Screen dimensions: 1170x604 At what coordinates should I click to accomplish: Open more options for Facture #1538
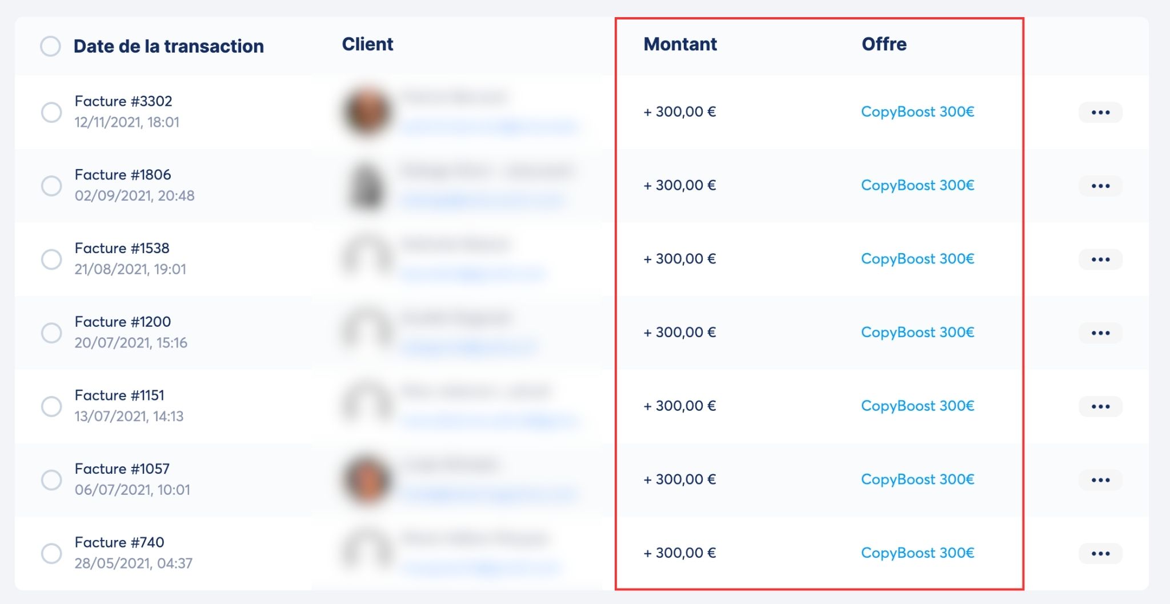1100,259
